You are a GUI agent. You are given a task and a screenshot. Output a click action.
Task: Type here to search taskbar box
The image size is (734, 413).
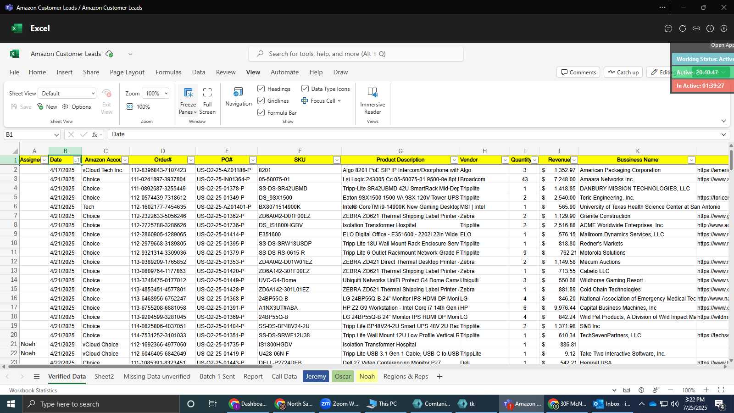(100, 404)
